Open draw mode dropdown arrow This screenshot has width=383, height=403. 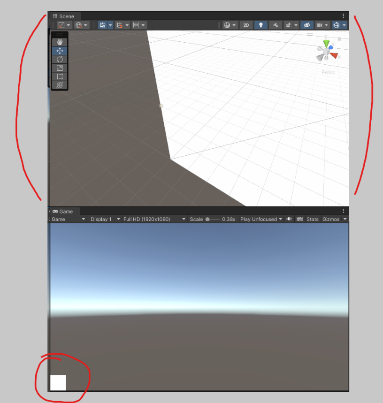234,25
